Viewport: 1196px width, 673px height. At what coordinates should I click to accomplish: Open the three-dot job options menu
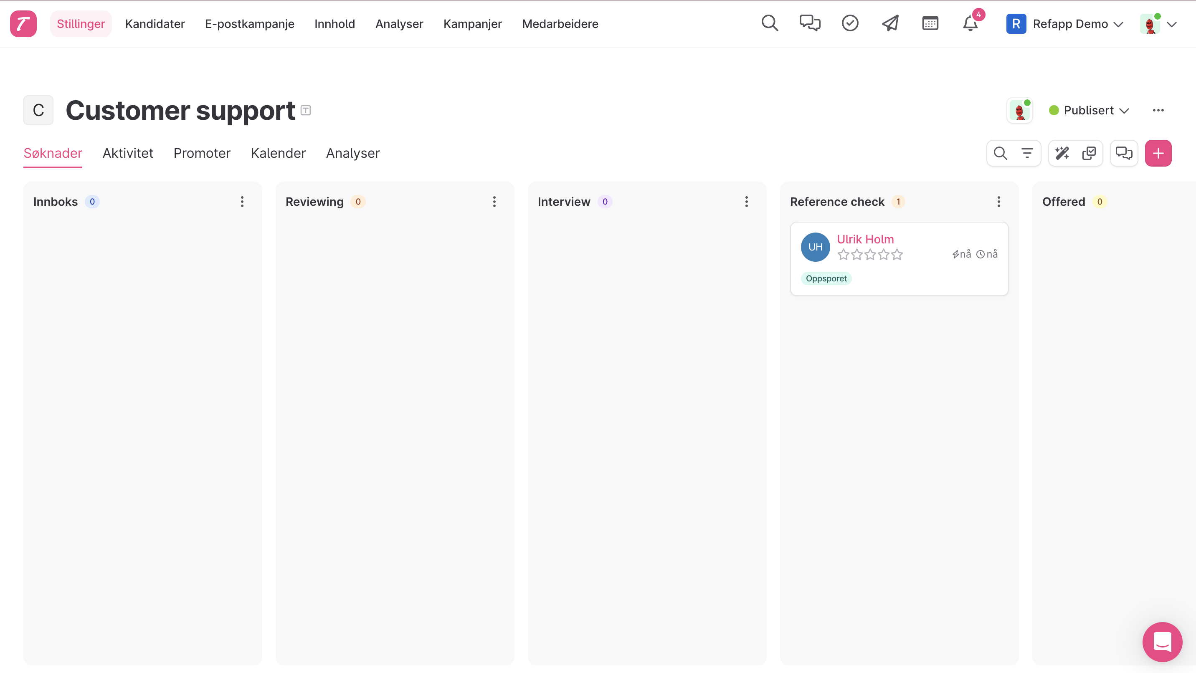[x=1158, y=111]
